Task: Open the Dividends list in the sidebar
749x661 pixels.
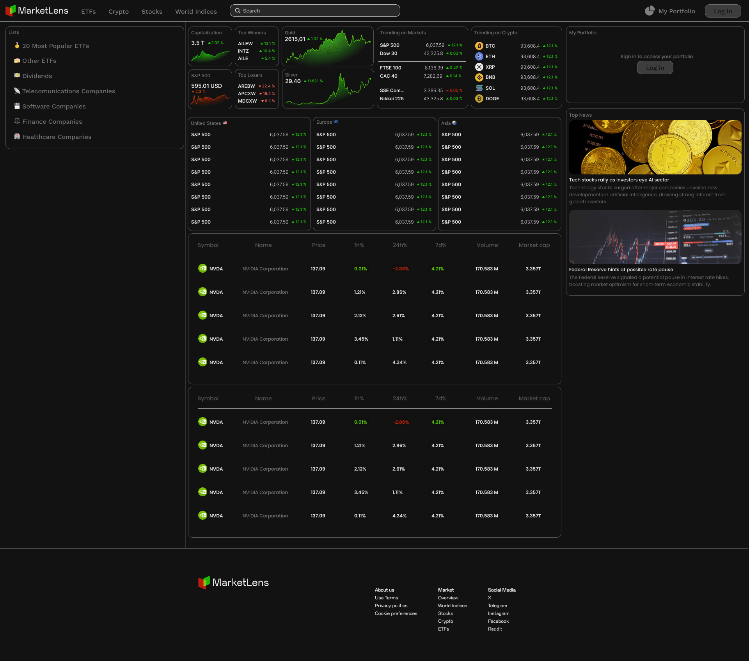Action: click(x=37, y=76)
